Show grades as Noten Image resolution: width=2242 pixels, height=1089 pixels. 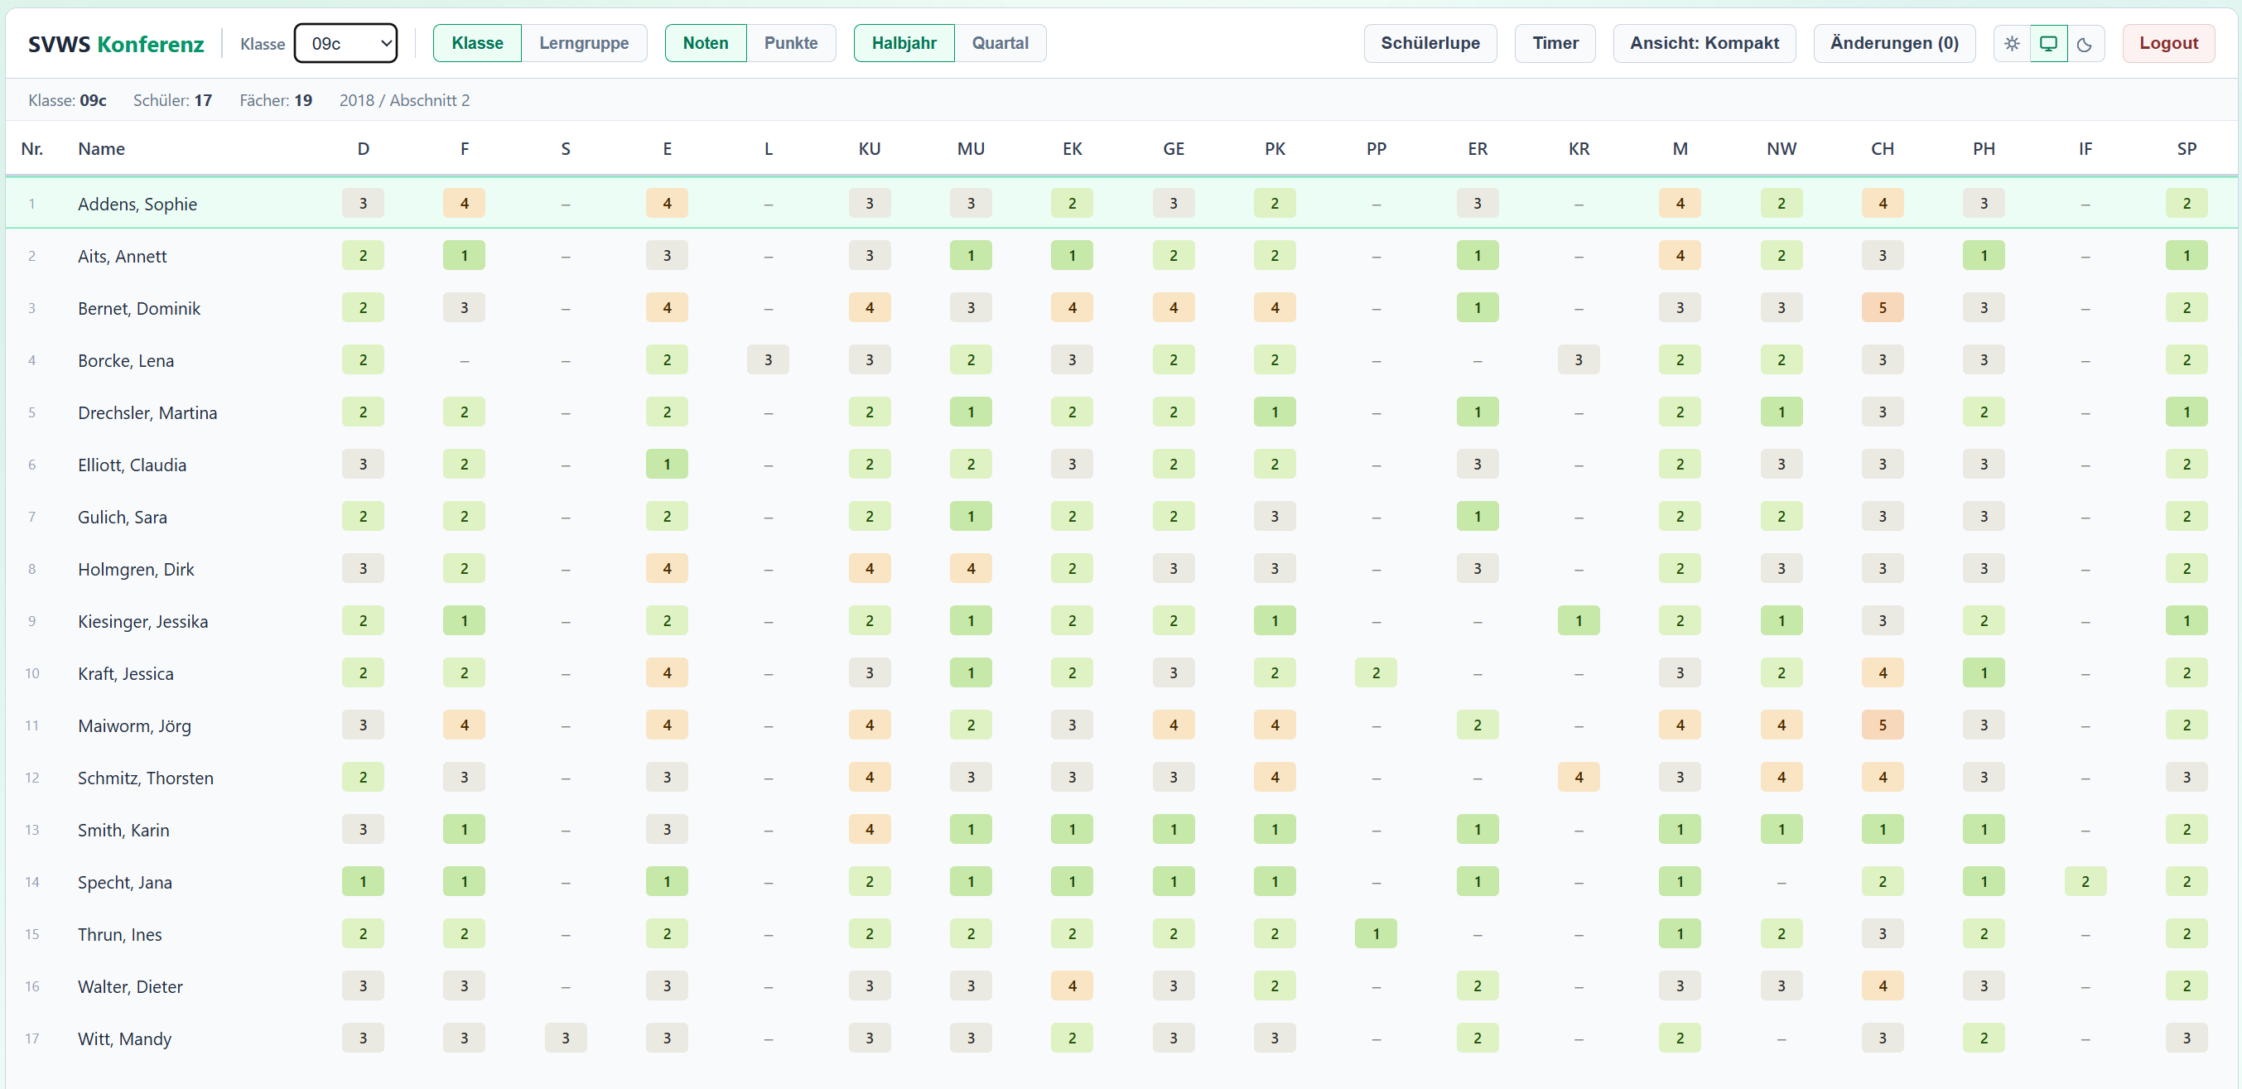[x=705, y=44]
